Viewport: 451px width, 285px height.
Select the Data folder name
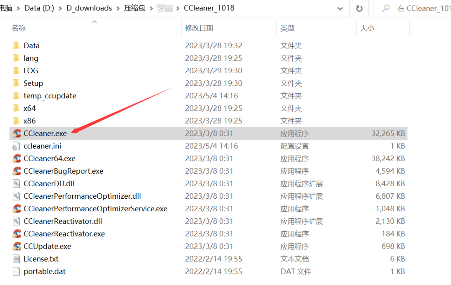tap(32, 46)
